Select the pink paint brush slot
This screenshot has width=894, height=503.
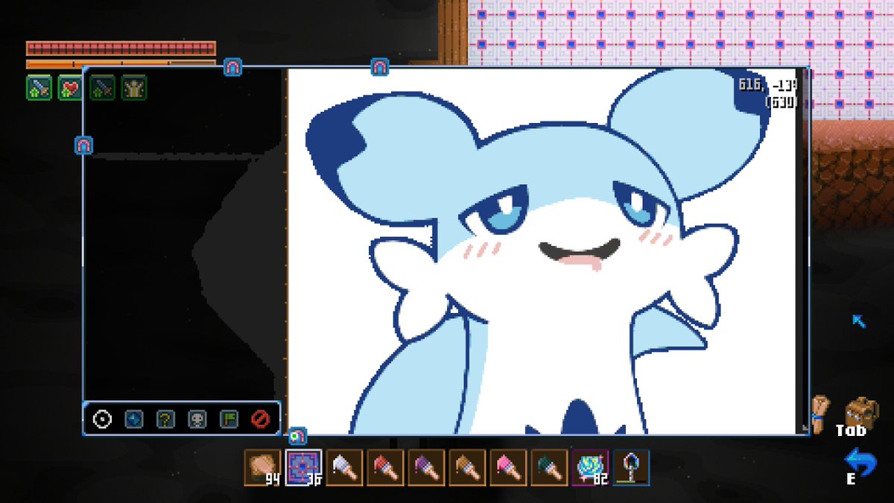[508, 468]
